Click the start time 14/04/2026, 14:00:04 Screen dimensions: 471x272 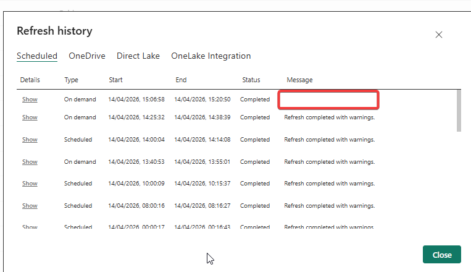click(136, 140)
